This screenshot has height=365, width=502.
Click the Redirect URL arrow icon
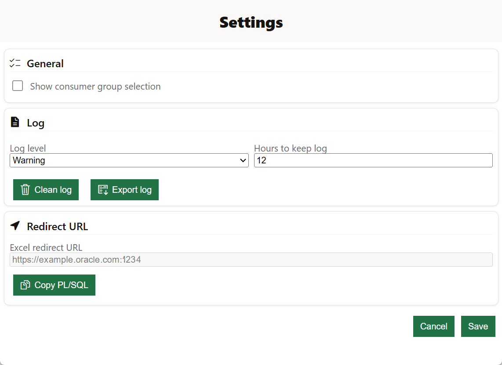(x=15, y=225)
